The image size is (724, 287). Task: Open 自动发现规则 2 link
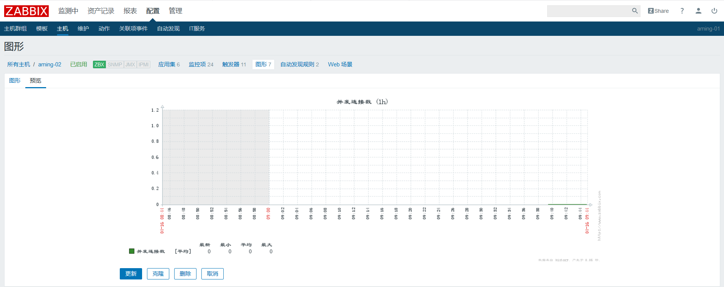(x=300, y=64)
